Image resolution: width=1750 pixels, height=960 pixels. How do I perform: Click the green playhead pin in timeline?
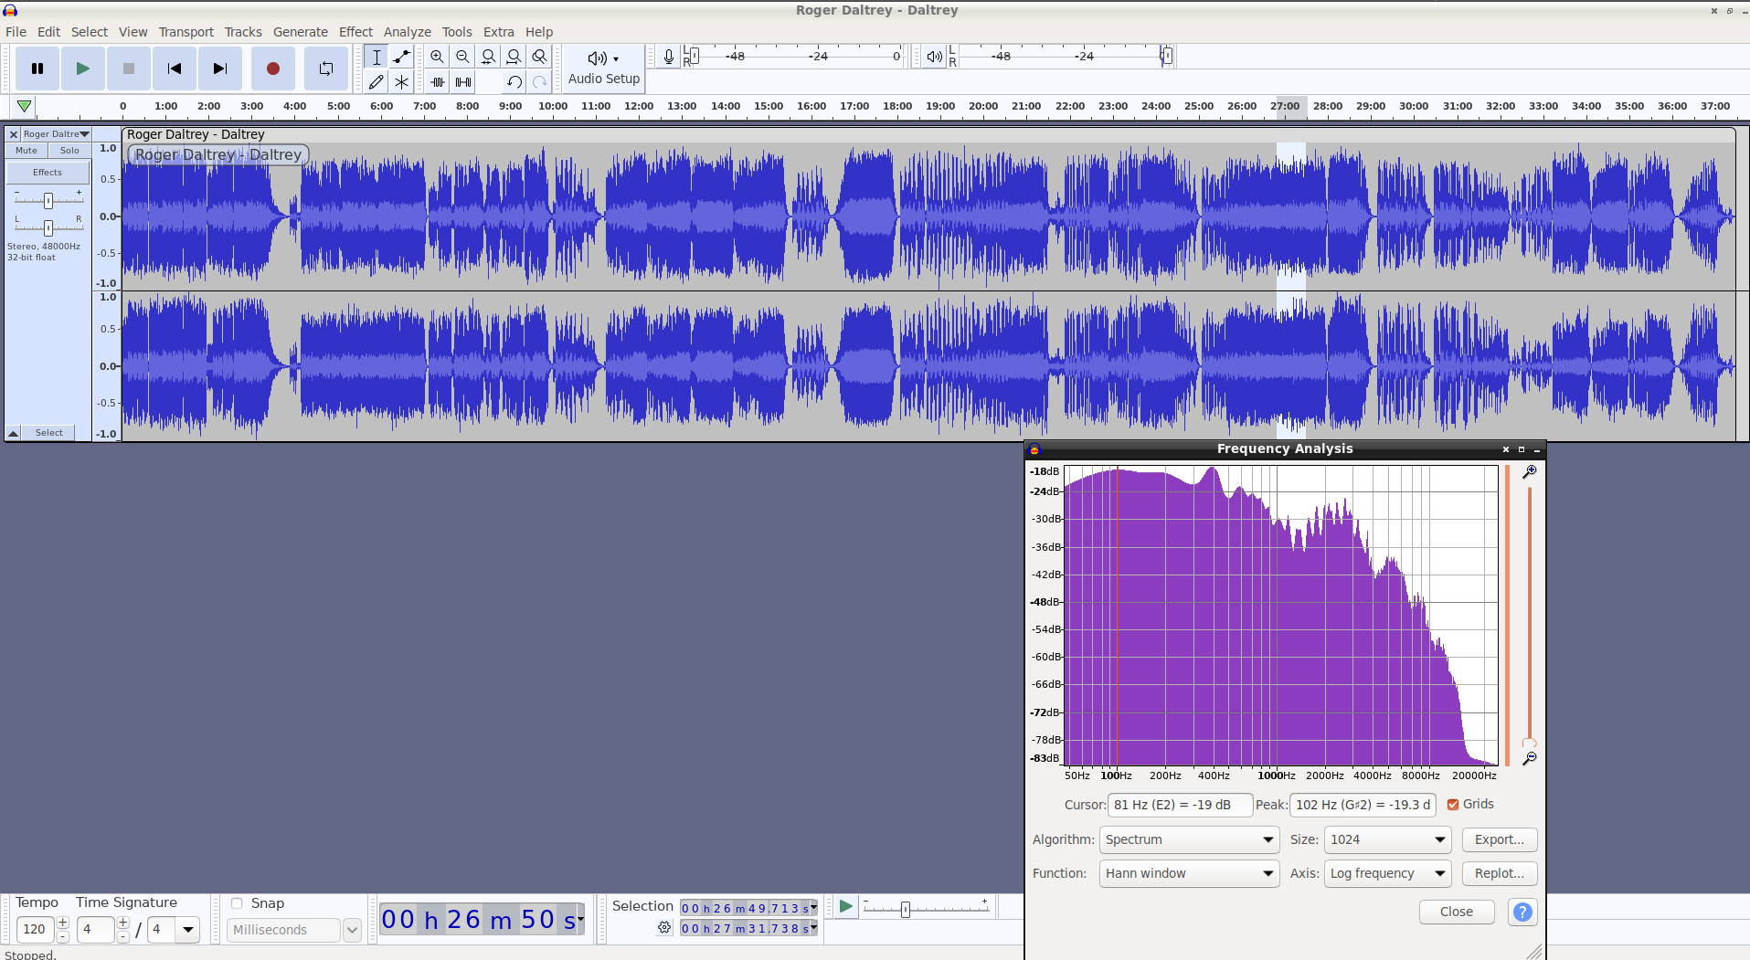(25, 106)
